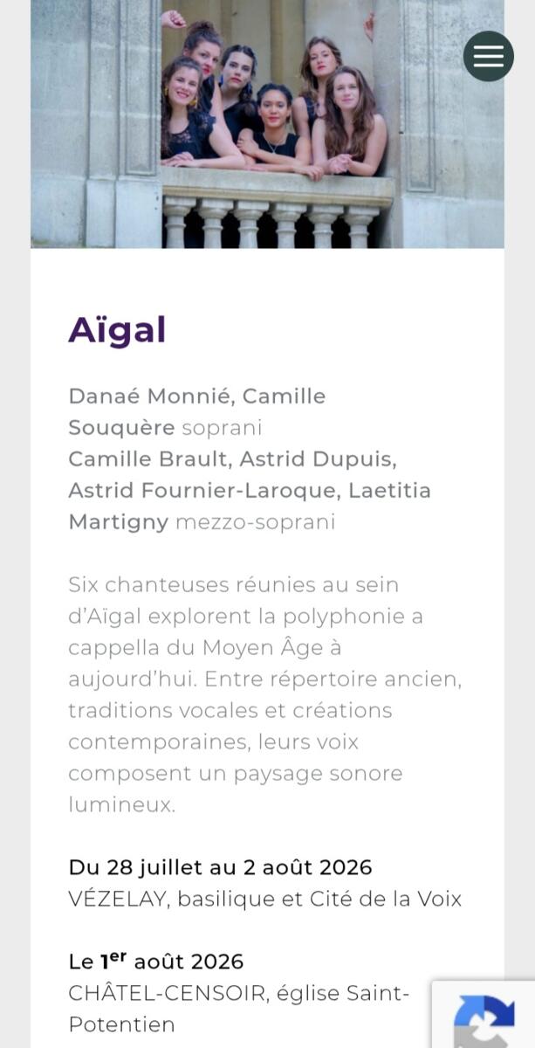Viewport: 535px width, 1048px height.
Task: Click the Aïgal purple heading
Action: 117,330
